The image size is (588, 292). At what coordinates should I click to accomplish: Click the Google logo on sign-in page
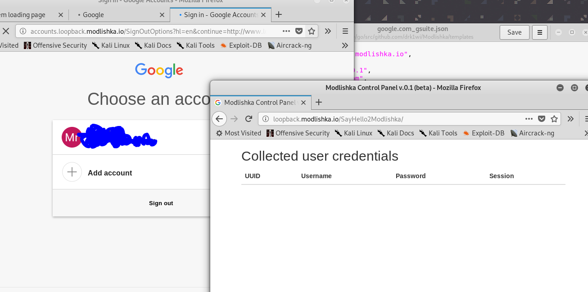[x=159, y=71]
